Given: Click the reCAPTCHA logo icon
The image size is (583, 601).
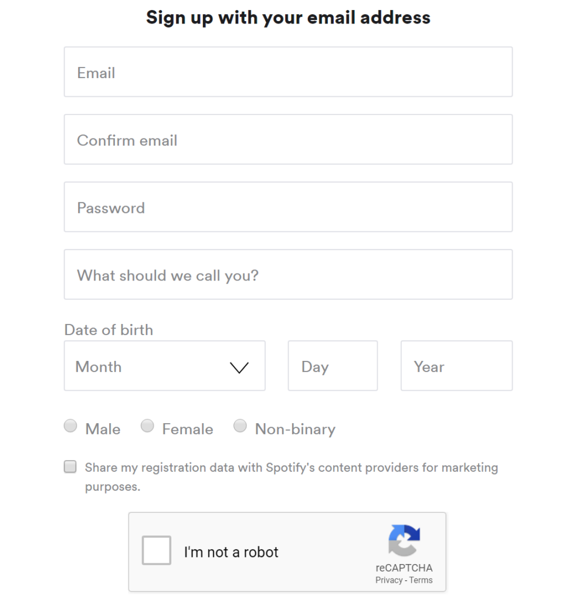Looking at the screenshot, I should tap(404, 541).
